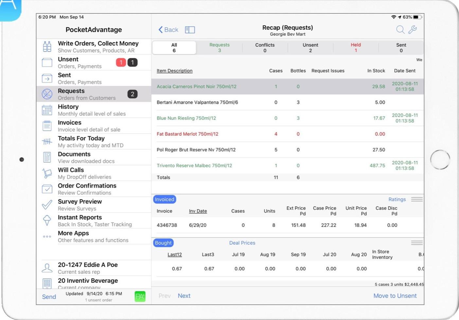Tap the Invoices notepad icon
Screen dimensions: 459x320
(x=47, y=126)
